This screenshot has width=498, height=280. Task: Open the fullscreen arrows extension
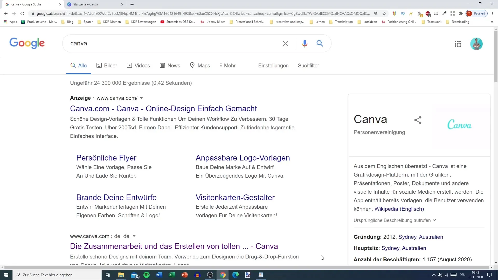coord(453,13)
